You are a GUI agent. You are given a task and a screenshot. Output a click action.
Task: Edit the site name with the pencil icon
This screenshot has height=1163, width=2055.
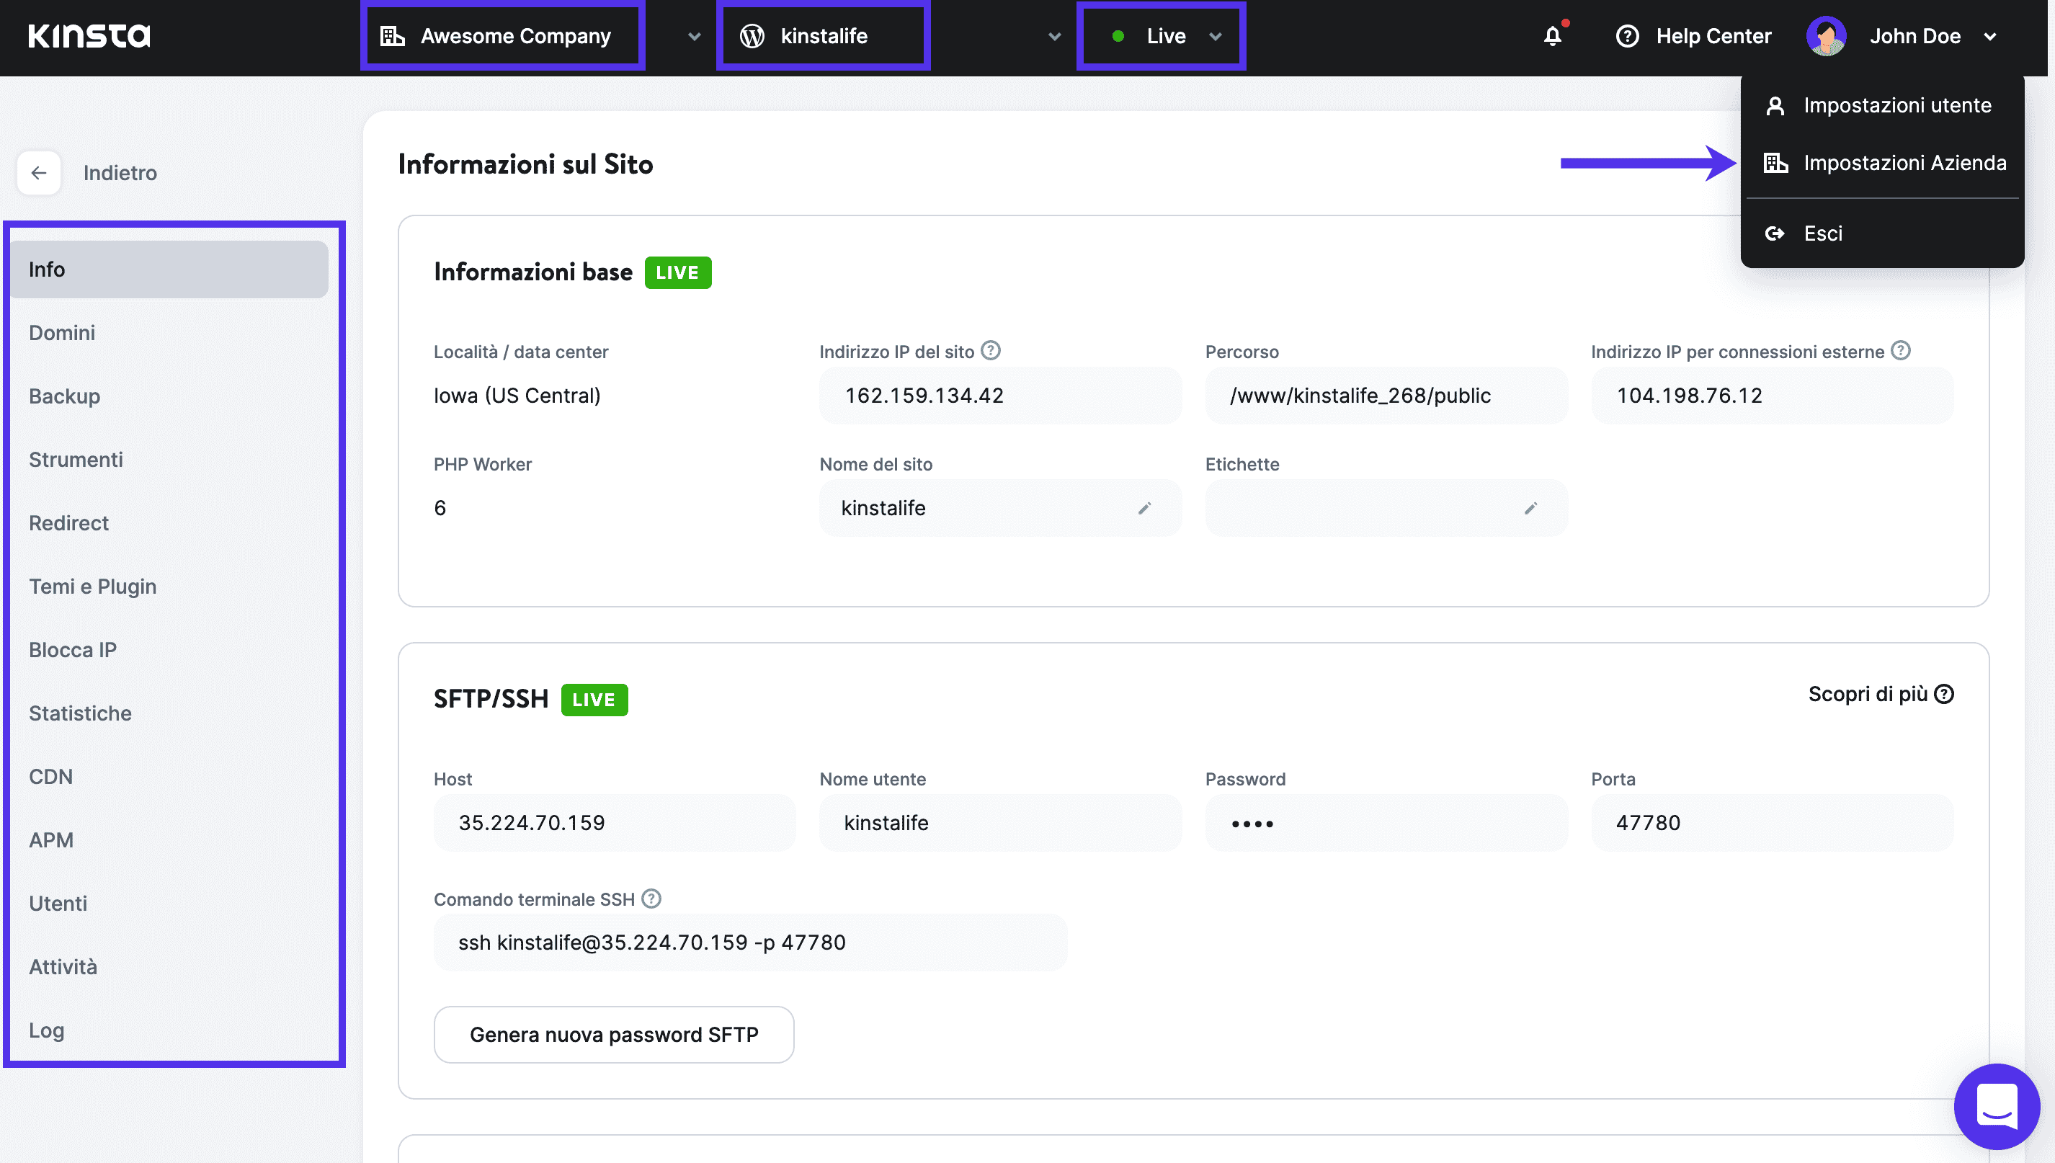pos(1145,508)
